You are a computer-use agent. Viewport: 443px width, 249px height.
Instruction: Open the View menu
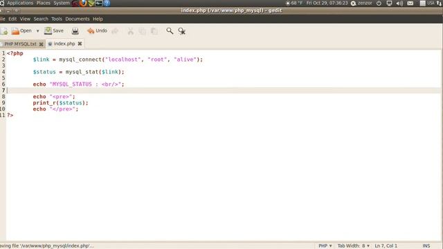(x=25, y=19)
